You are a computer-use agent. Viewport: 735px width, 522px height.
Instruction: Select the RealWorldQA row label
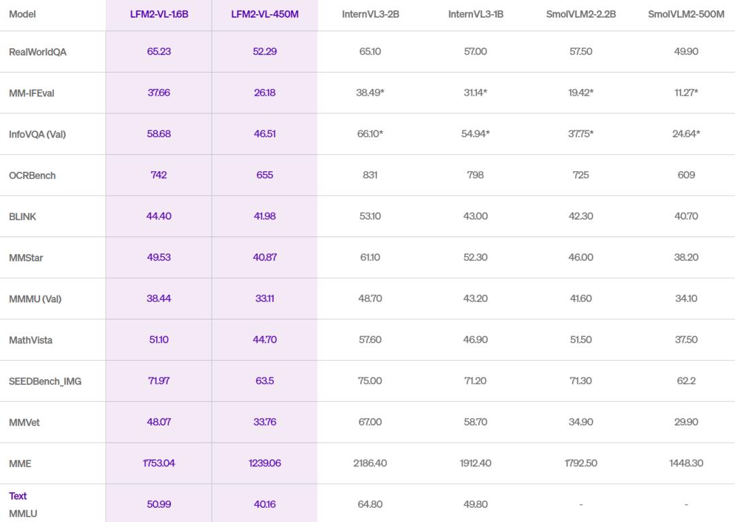tap(37, 52)
